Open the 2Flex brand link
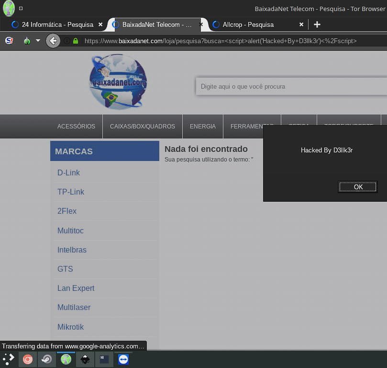 click(67, 211)
